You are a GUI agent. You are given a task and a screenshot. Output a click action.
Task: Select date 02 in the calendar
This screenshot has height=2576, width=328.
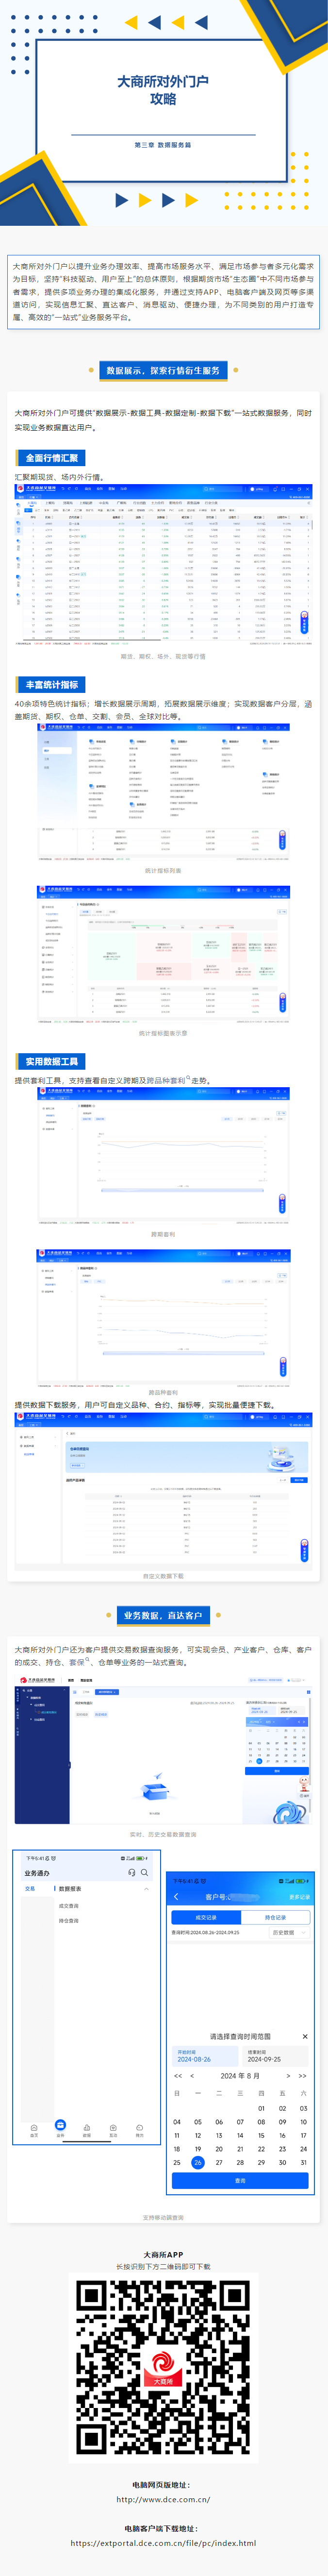click(282, 2108)
